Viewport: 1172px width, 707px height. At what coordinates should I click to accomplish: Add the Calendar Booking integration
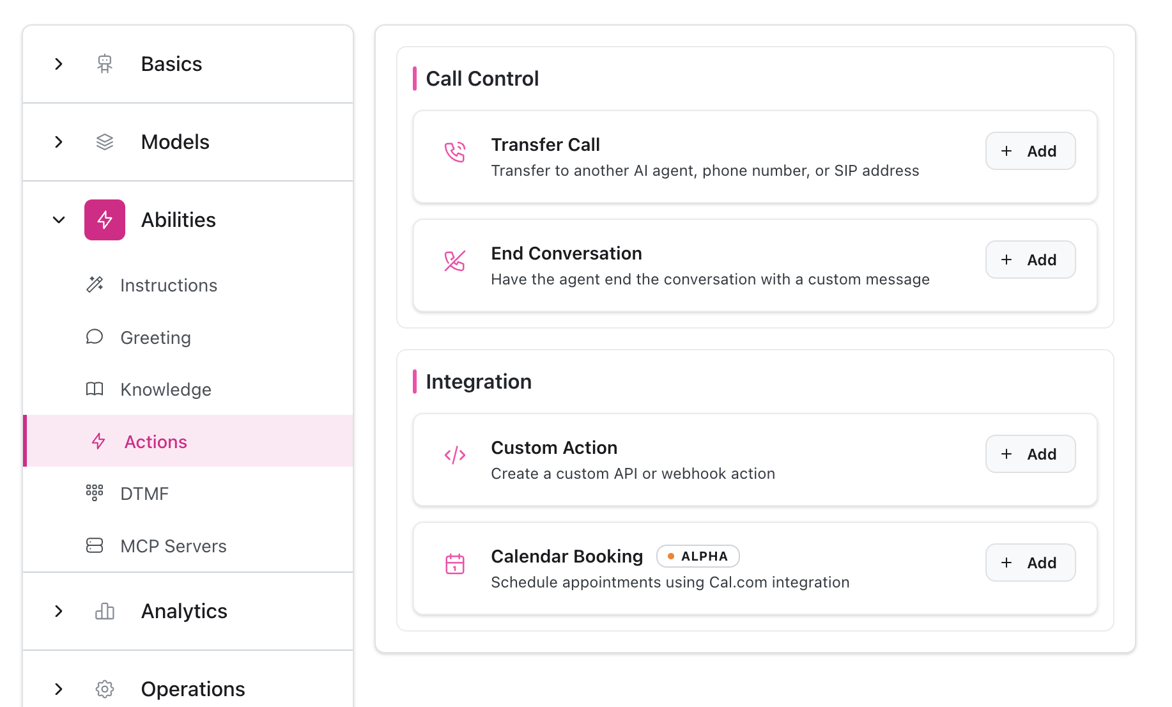pyautogui.click(x=1030, y=563)
